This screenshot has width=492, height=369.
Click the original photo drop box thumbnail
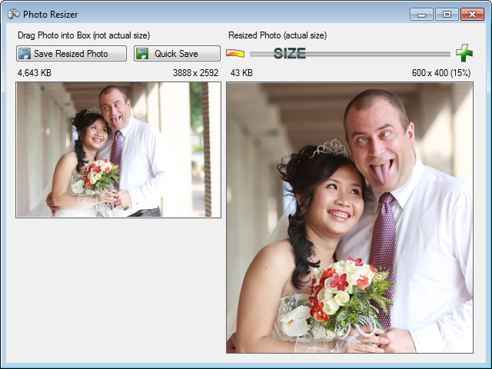tap(118, 150)
